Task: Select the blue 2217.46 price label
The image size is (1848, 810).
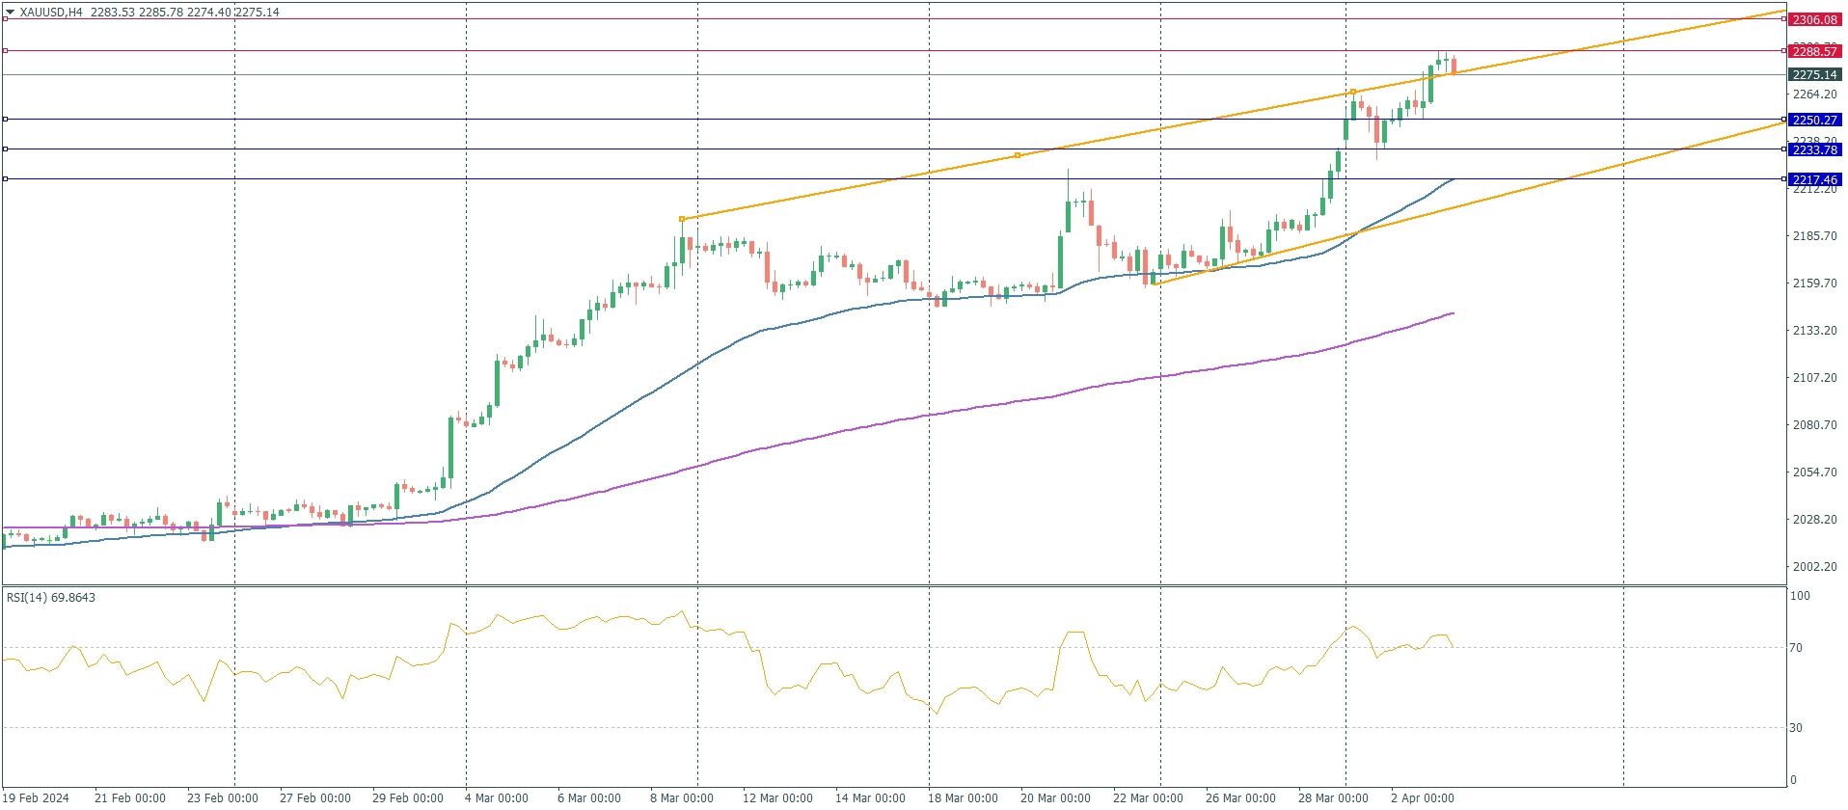Action: pyautogui.click(x=1814, y=179)
